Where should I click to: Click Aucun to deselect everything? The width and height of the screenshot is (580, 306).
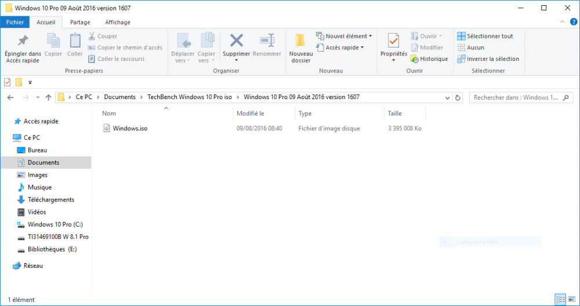coord(470,48)
